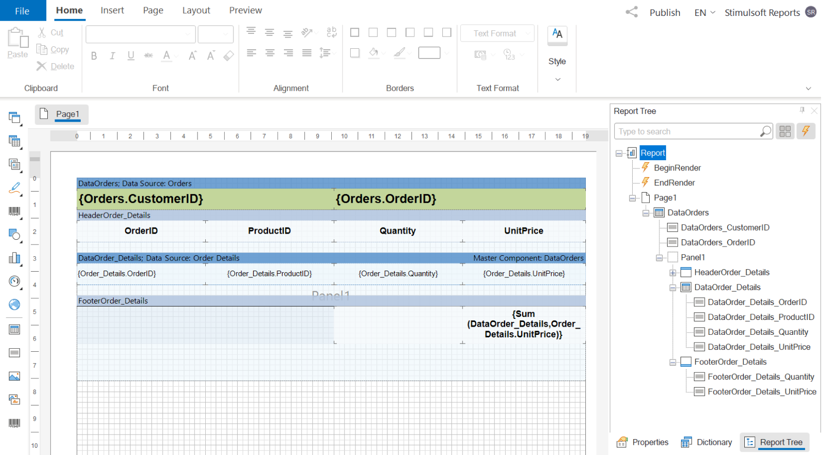Screen dimensions: 823x455
Task: Select the Data band tool in the toolbox
Action: coord(14,329)
